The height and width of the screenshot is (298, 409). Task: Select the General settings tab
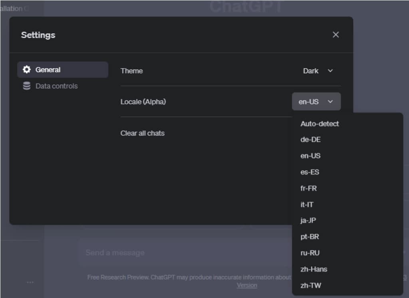(x=63, y=69)
